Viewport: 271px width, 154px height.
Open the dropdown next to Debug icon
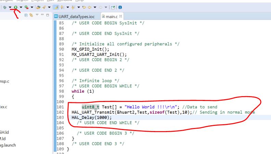pyautogui.click(x=10, y=7)
